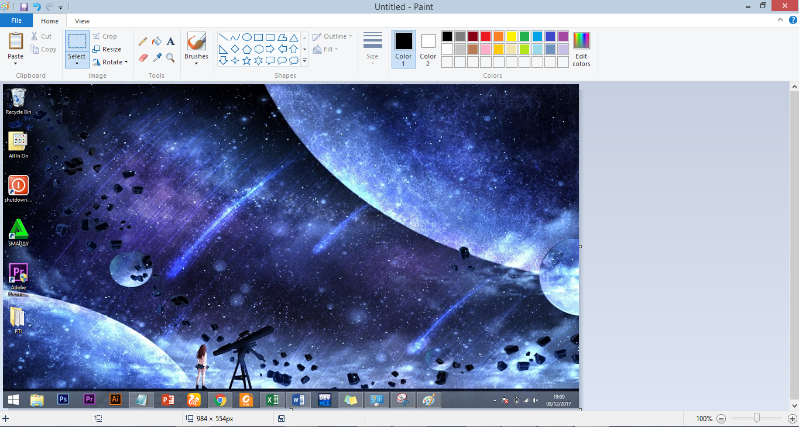The height and width of the screenshot is (427, 799).
Task: Collapse the ribbon with the chevron
Action: point(780,20)
